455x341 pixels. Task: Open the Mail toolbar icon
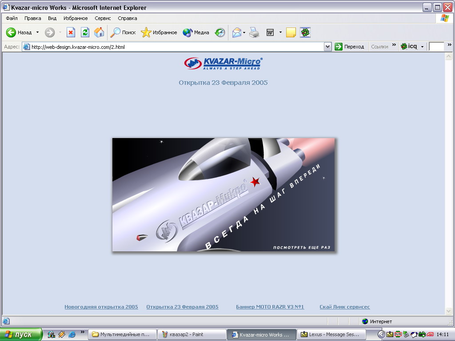[237, 32]
